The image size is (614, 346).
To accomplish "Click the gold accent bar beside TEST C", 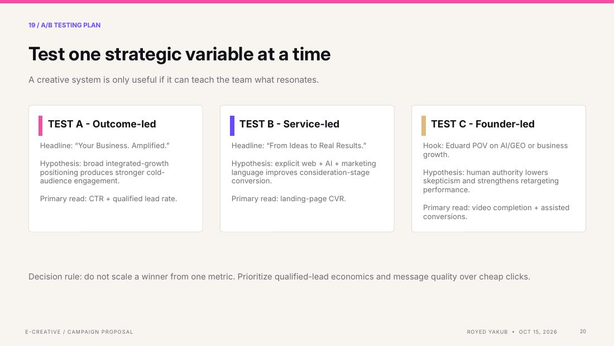I will coord(423,126).
